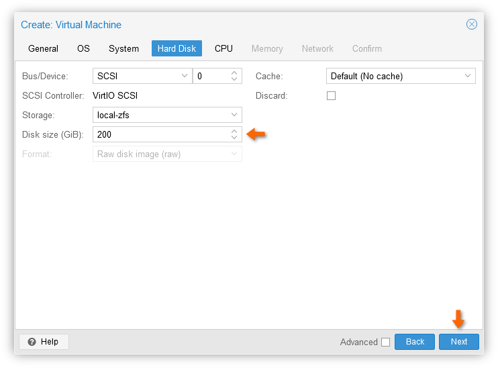Viewport: 498px width, 368px height.
Task: Increase disk size using up arrow
Action: pos(234,131)
